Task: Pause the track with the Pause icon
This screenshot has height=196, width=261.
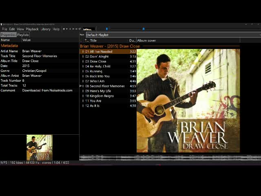Action: (70, 29)
